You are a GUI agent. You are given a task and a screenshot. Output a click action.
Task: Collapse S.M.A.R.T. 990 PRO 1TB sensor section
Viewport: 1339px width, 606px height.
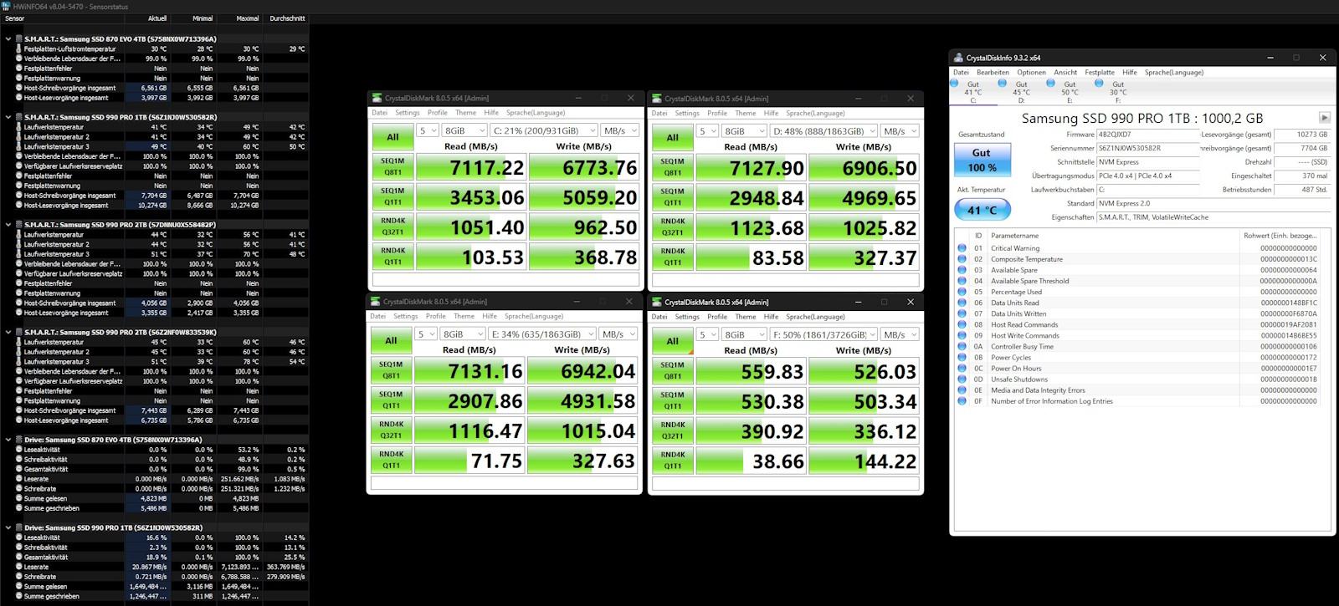coord(8,117)
